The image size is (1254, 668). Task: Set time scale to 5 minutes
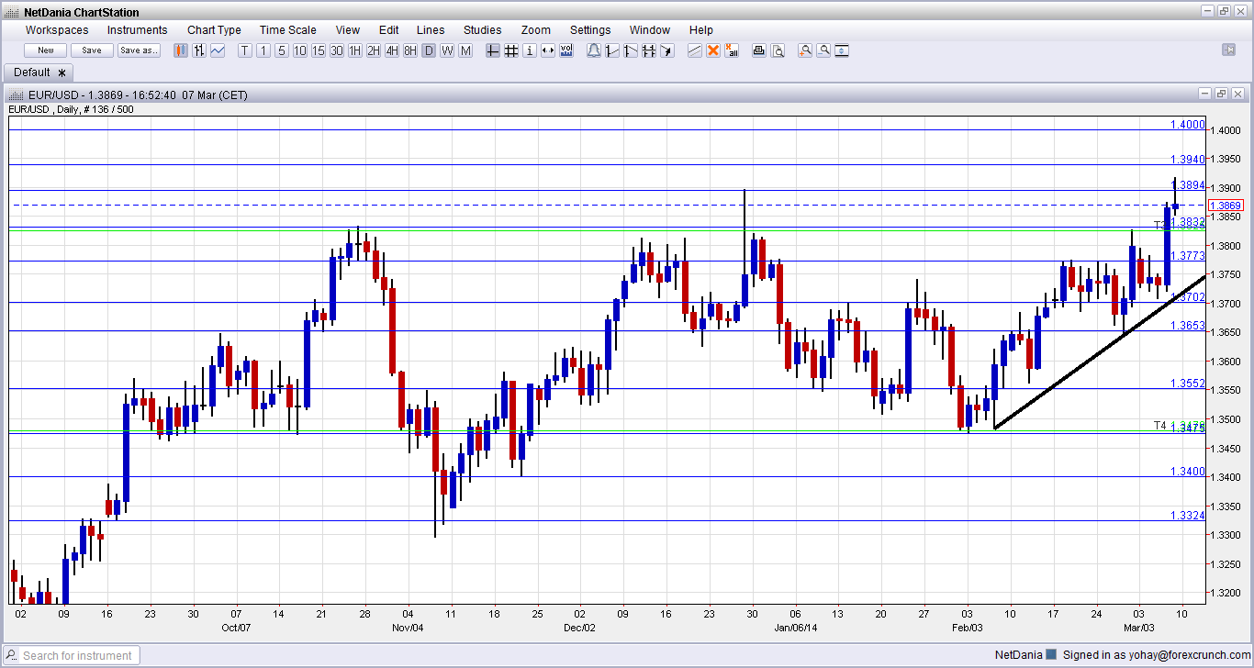282,50
